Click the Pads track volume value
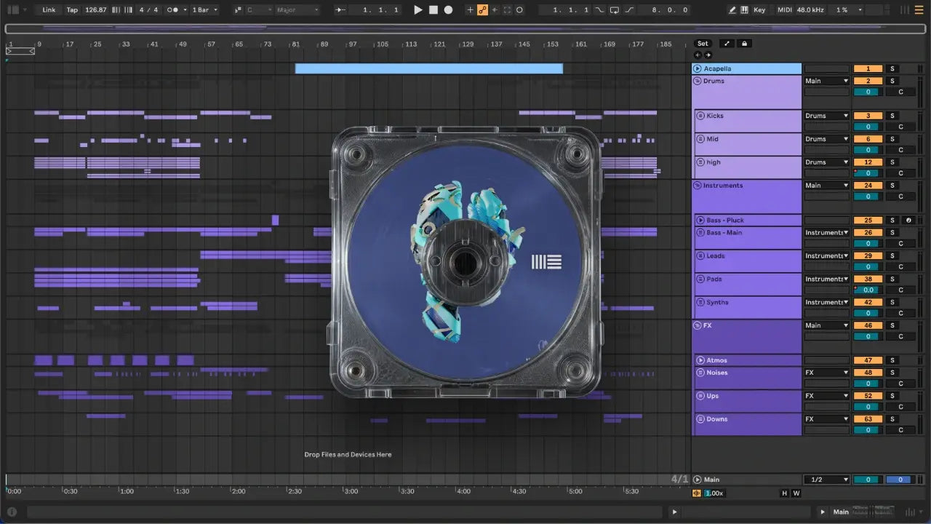The width and height of the screenshot is (931, 524). click(x=868, y=290)
